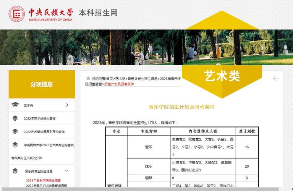The width and height of the screenshot is (293, 191).
Task: Click the 音乐学院招生计划及报考条件 heading
Action: [x=182, y=107]
